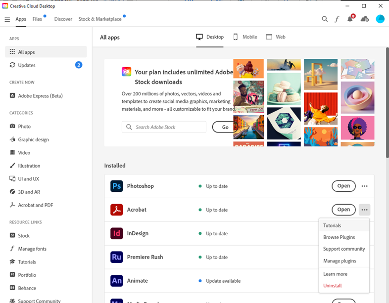Open the account profile avatar

pos(380,19)
